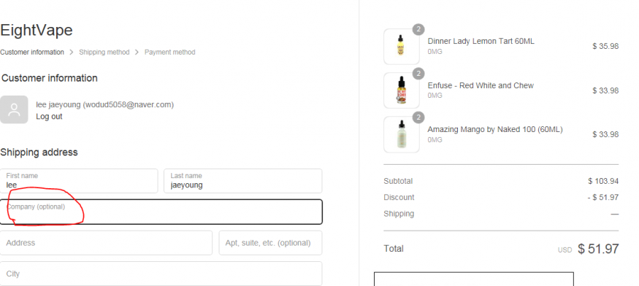This screenshot has width=639, height=286.
Task: Open the Enfuse Red White and Chew thumbnail
Action: [x=402, y=90]
